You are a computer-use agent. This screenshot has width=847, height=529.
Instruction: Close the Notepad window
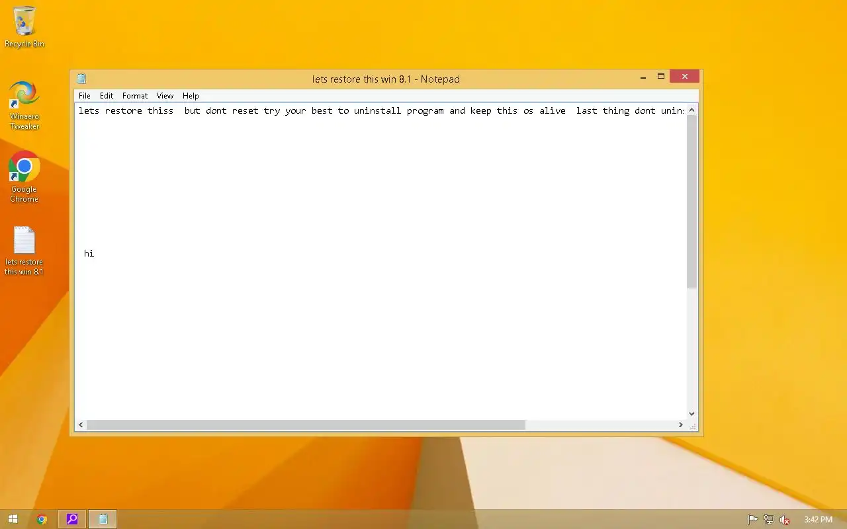pos(684,77)
